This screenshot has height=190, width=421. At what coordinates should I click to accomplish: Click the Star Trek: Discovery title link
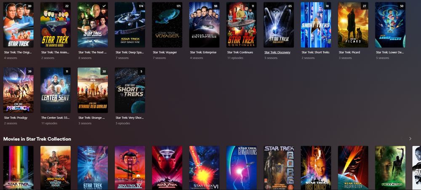pos(277,52)
